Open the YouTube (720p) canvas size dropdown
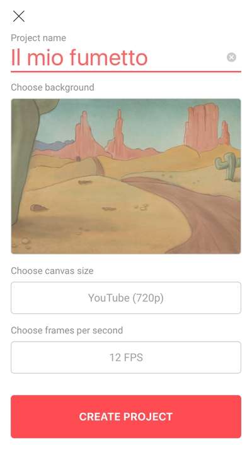252x449 pixels. [x=126, y=298]
